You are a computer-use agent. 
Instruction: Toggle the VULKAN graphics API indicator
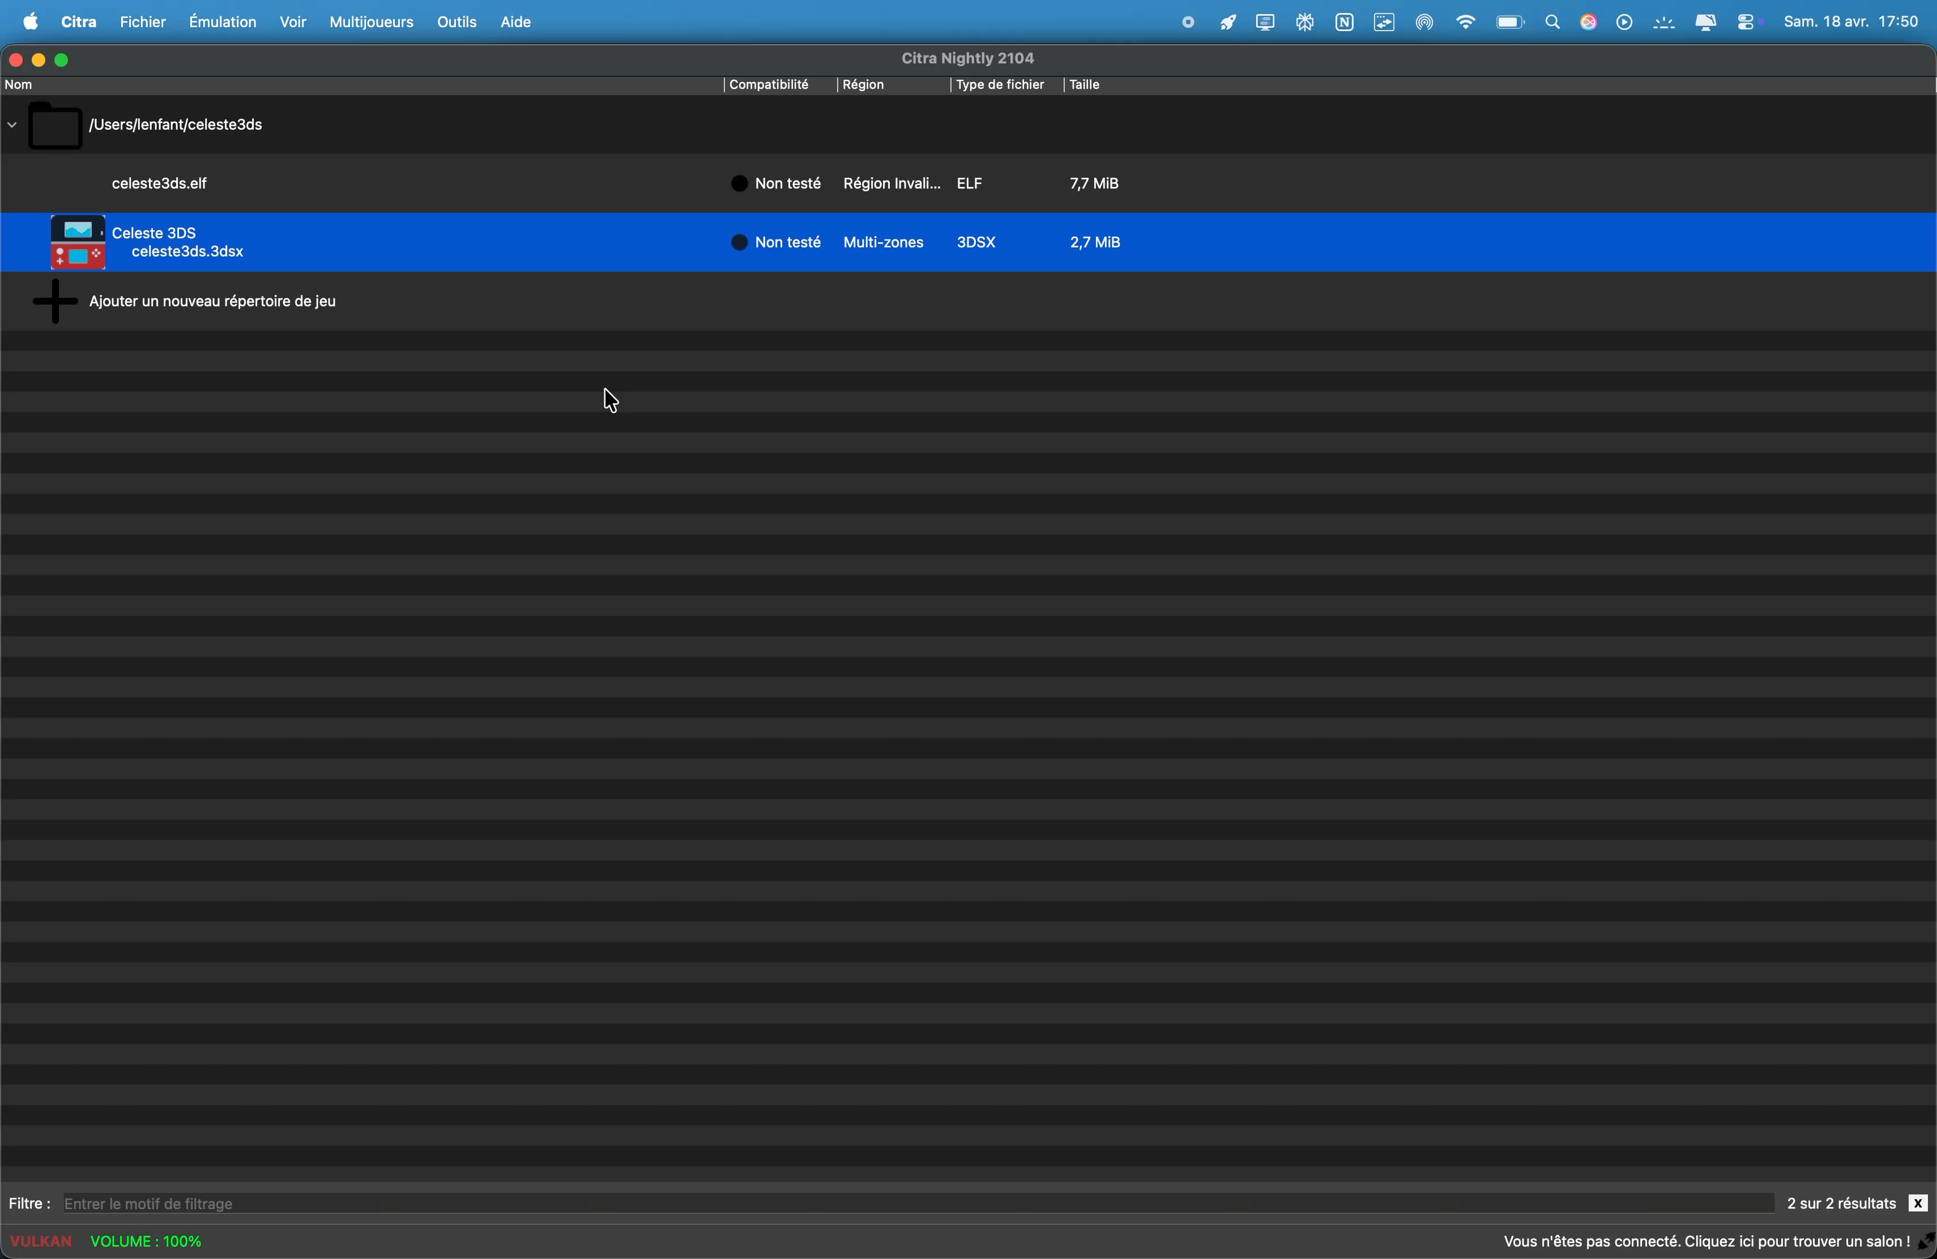pyautogui.click(x=41, y=1241)
